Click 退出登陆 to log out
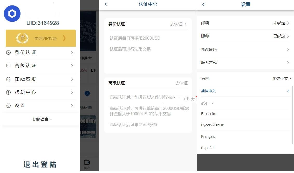Viewport: 294px width, 173px height. [40, 164]
